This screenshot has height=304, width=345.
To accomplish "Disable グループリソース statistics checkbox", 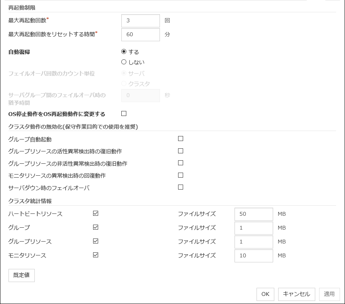I will point(96,241).
